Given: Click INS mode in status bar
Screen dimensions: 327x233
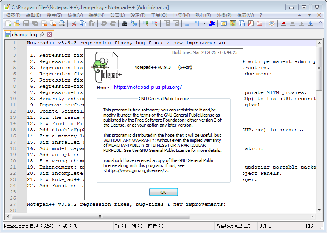Looking at the screenshot, I should (309, 226).
